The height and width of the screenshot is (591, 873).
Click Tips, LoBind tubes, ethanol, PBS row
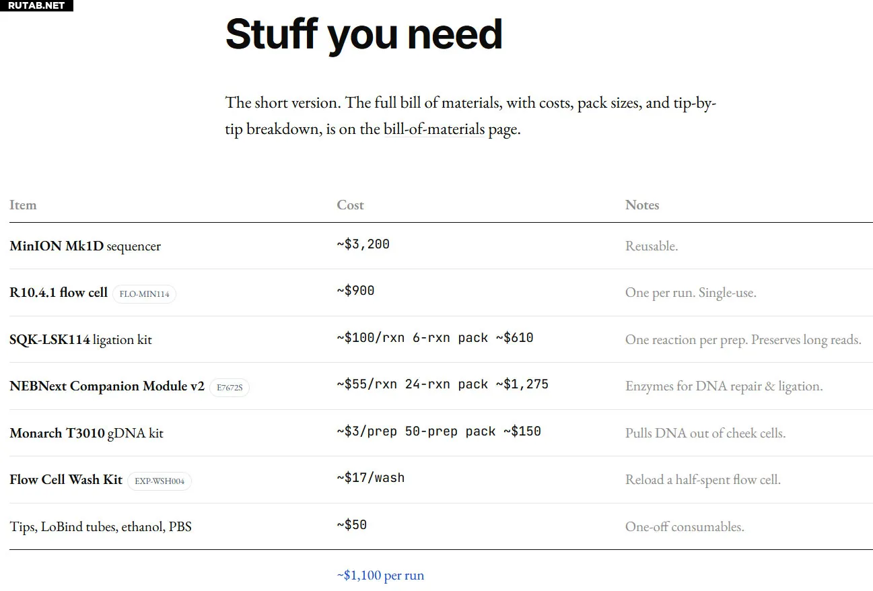coord(101,527)
